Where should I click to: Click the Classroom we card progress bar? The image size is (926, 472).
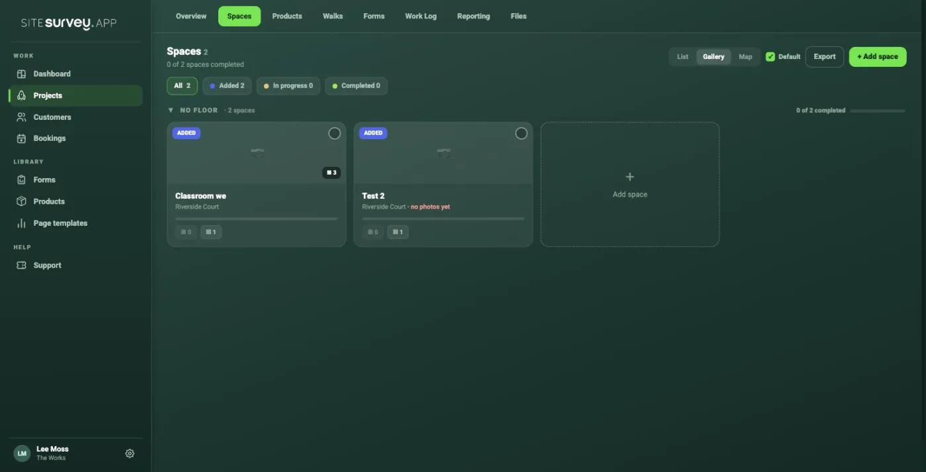point(257,218)
